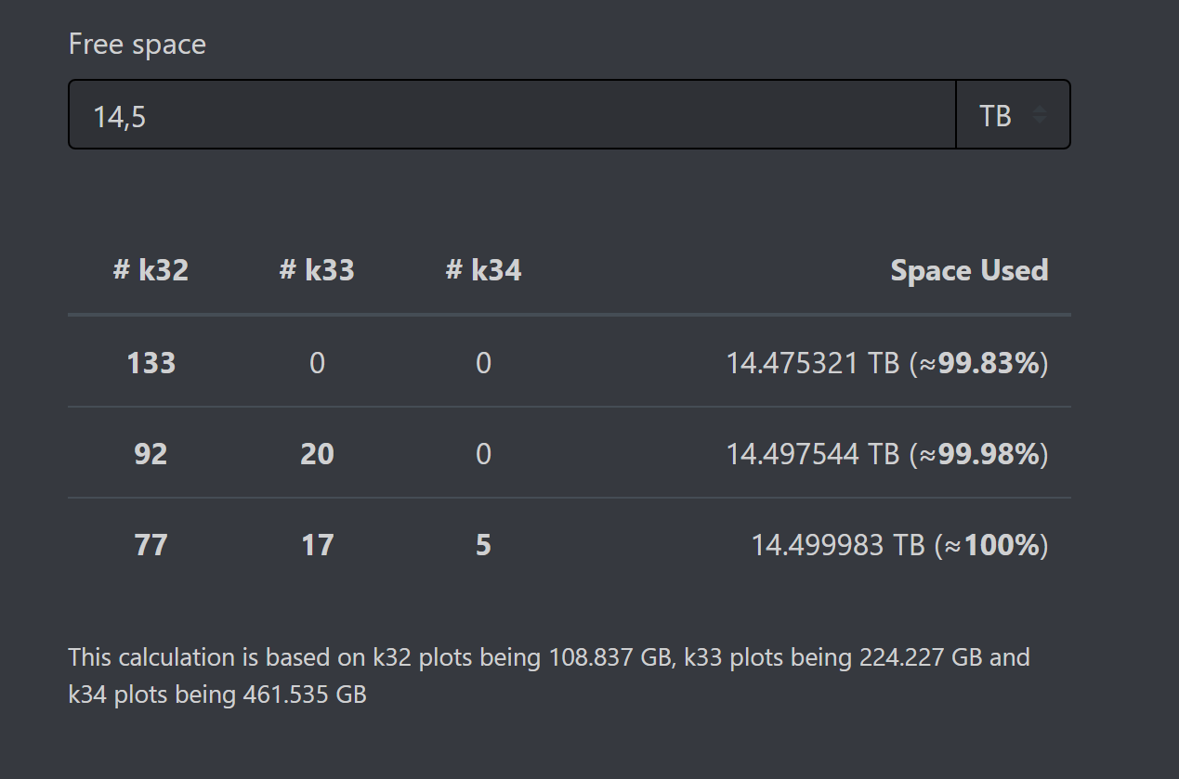Click the k33 zero in the 133 row

(317, 362)
